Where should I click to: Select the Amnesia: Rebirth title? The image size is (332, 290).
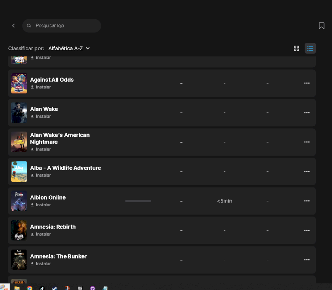point(53,227)
